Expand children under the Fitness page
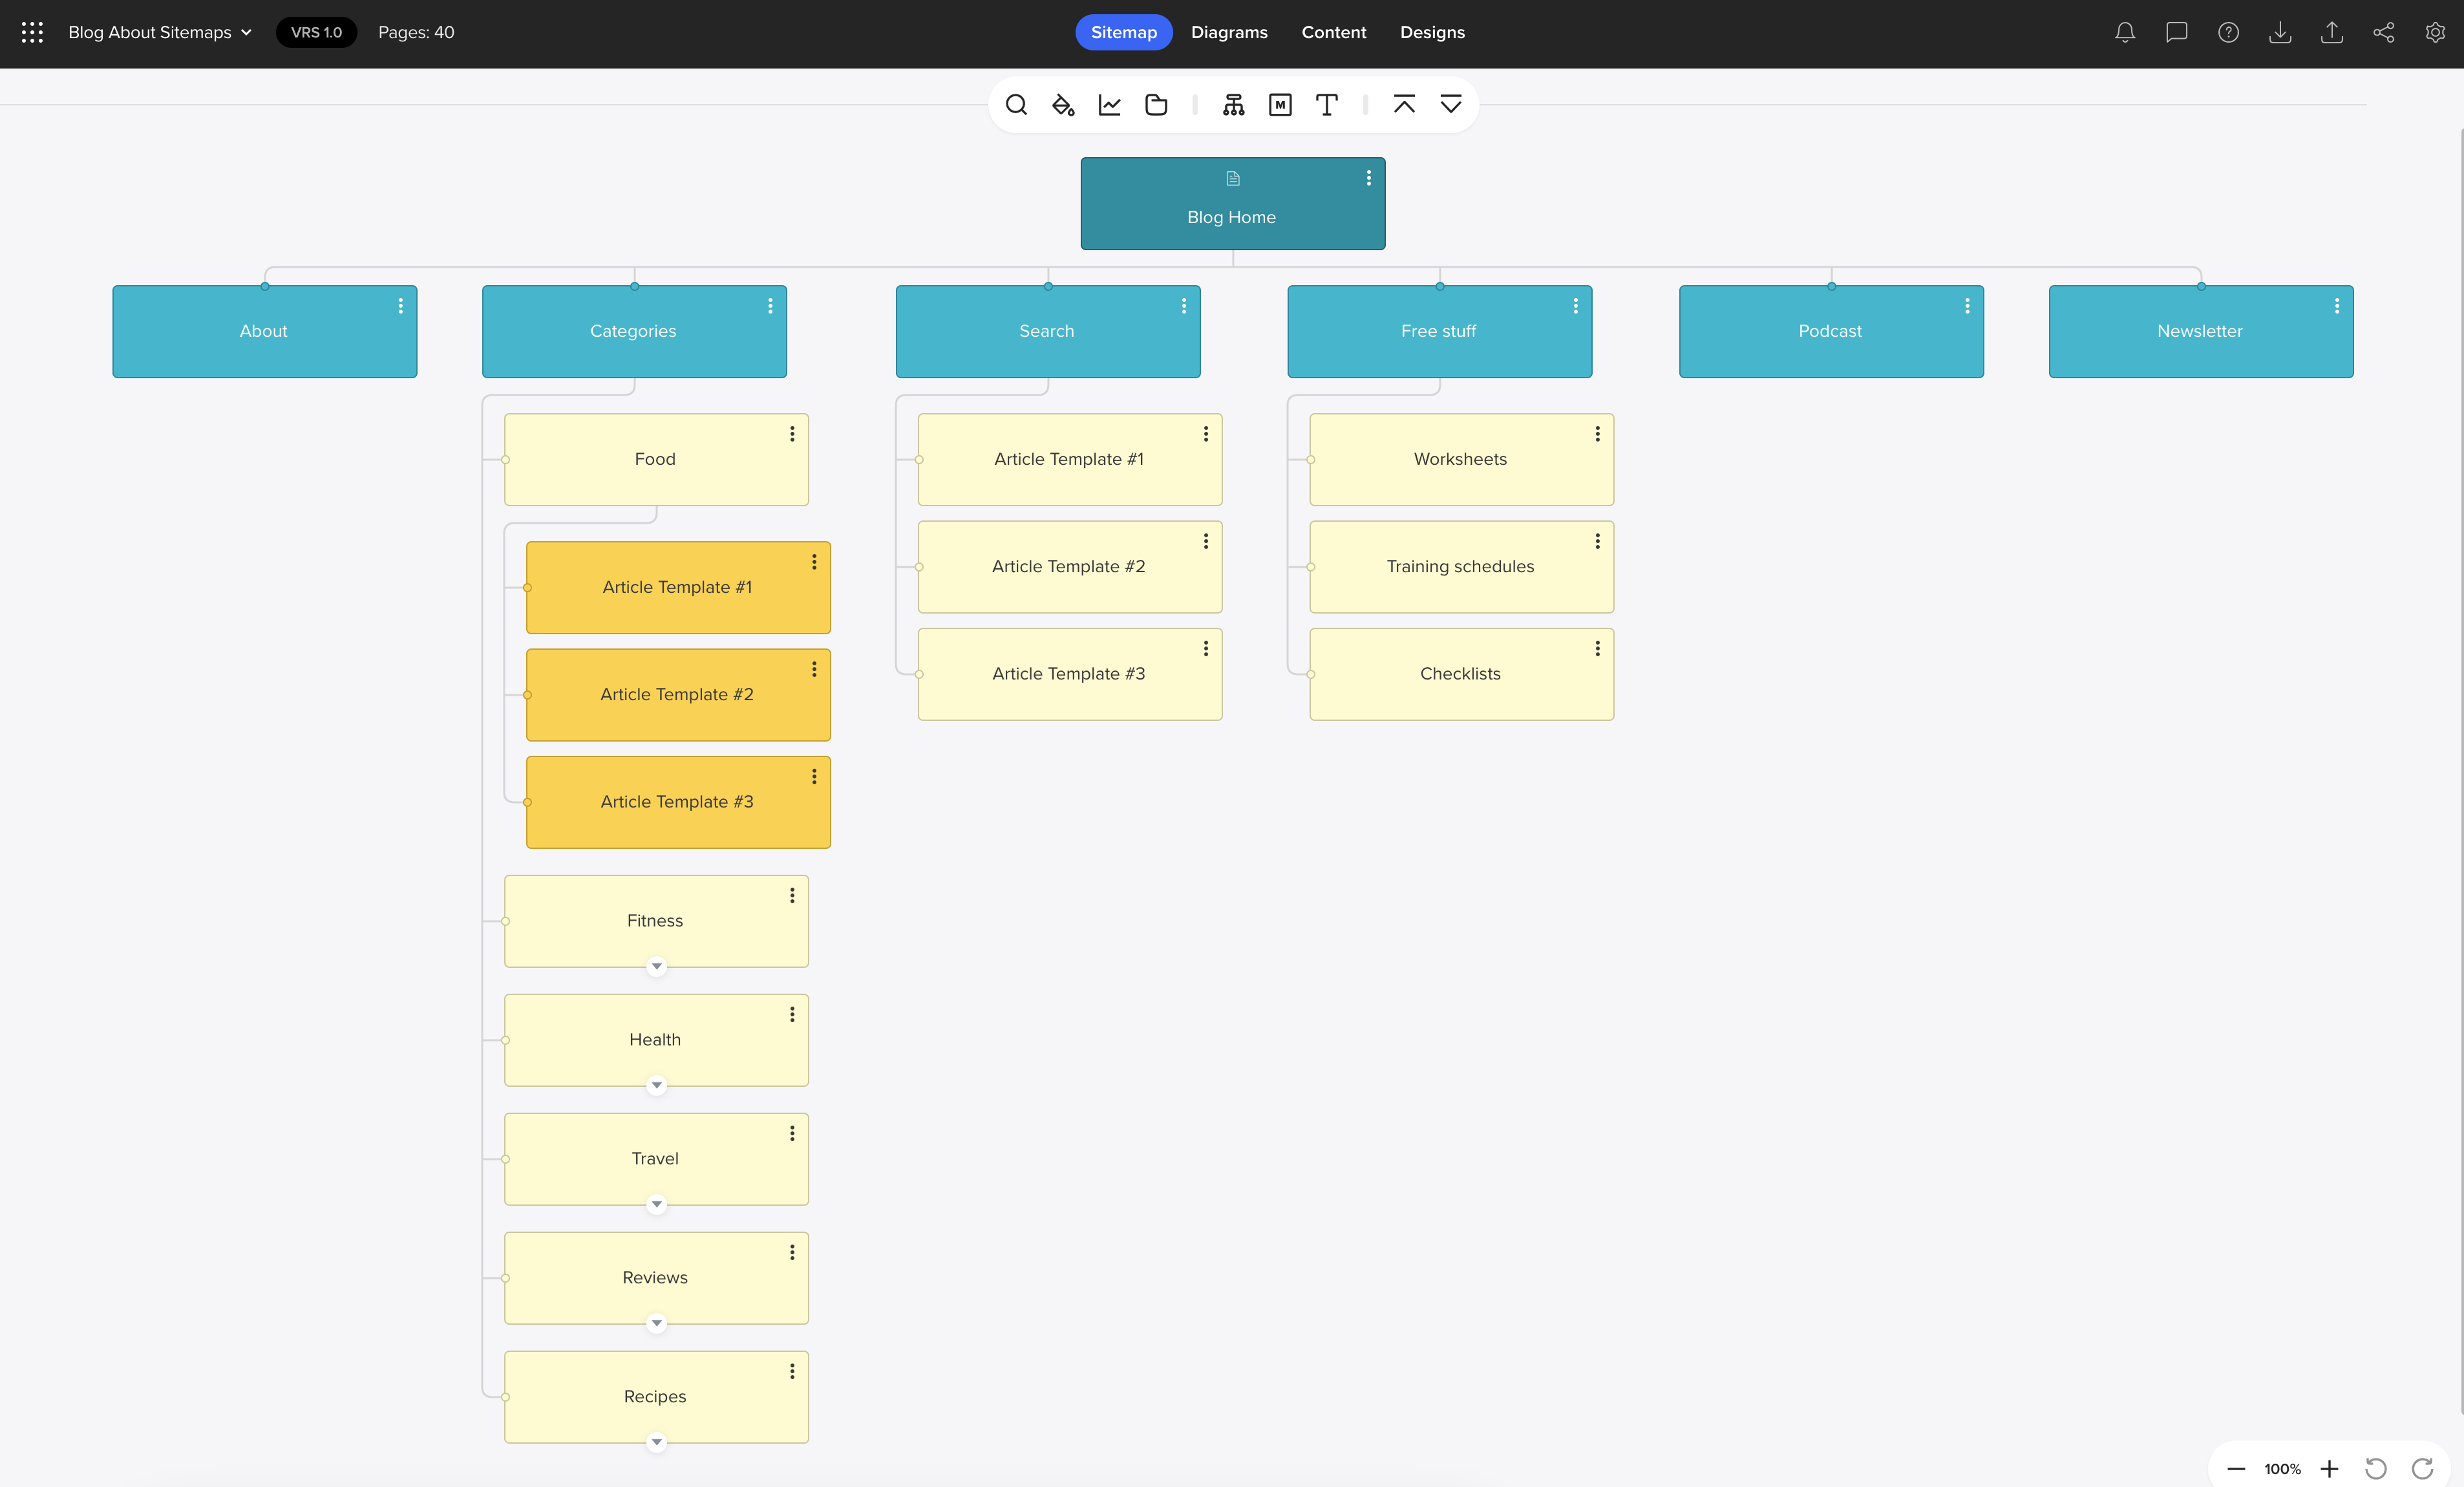 [656, 966]
